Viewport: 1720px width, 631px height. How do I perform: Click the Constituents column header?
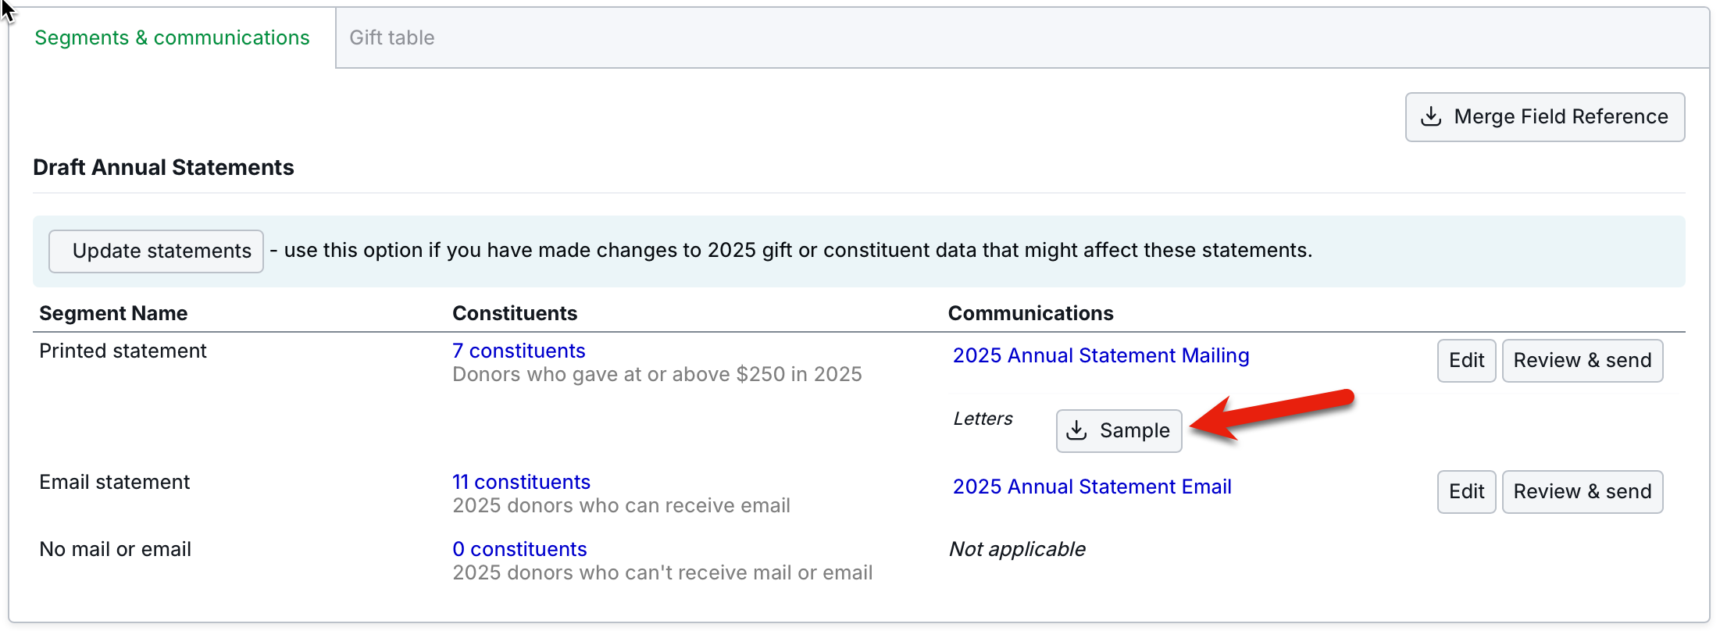[x=515, y=313]
